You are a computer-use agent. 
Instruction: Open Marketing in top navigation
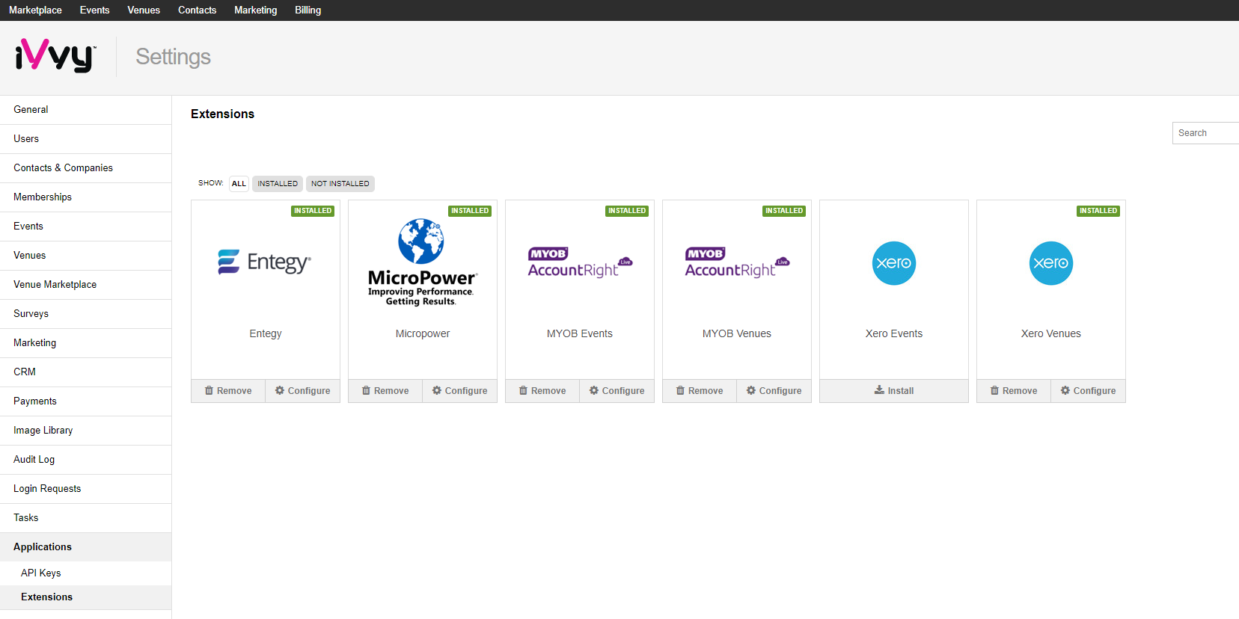coord(255,10)
